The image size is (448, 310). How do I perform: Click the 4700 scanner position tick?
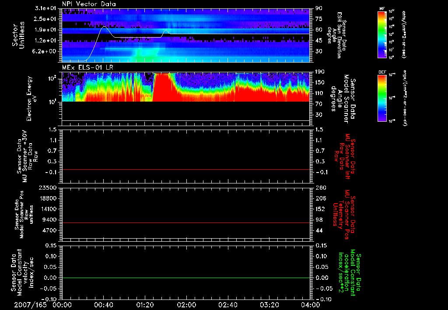click(49, 230)
